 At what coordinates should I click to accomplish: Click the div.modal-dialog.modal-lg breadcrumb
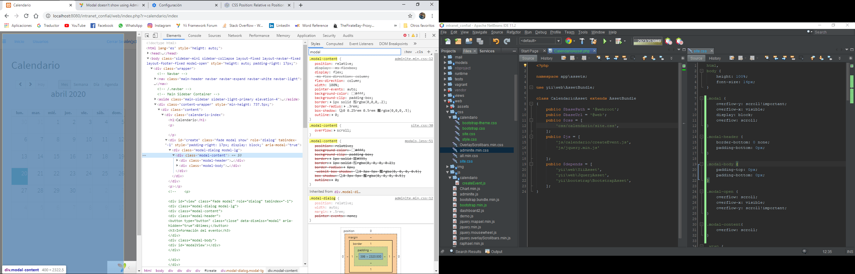click(x=242, y=271)
